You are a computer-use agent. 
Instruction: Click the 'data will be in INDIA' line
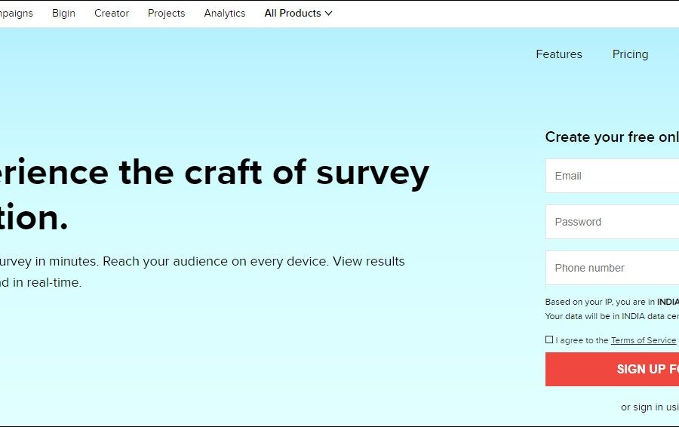point(611,316)
